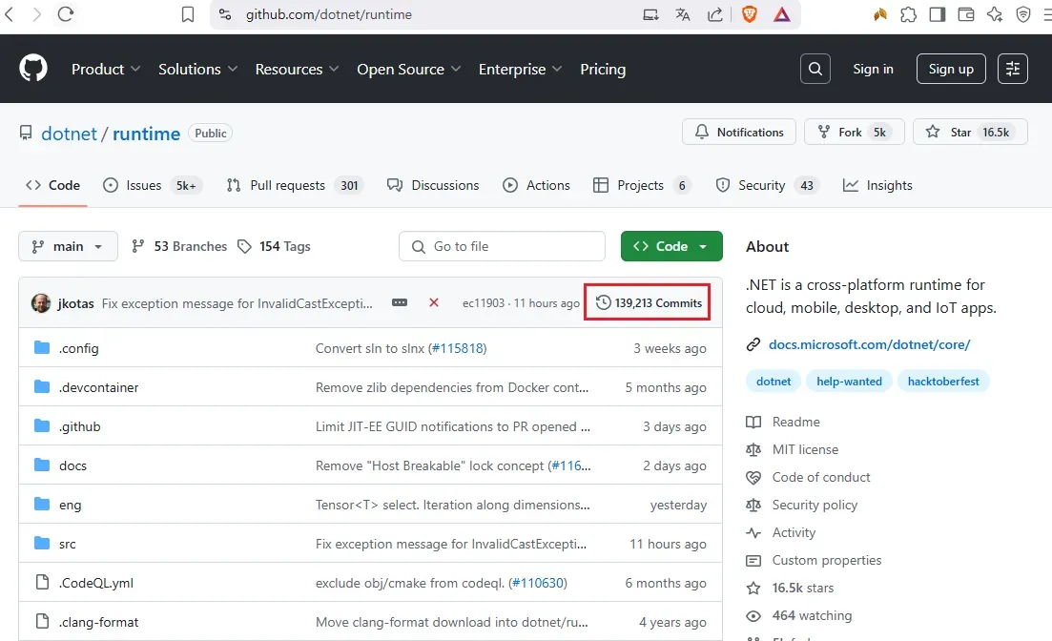Open the .config folder icon
This screenshot has height=641, width=1052.
(42, 347)
